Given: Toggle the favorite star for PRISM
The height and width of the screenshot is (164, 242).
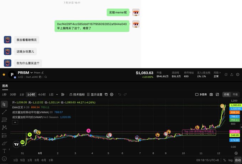Looking at the screenshot, I should click(4, 75).
